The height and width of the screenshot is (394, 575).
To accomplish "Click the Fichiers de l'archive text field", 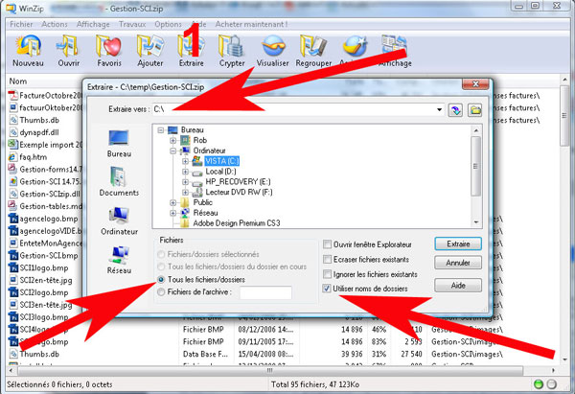I will click(x=265, y=292).
